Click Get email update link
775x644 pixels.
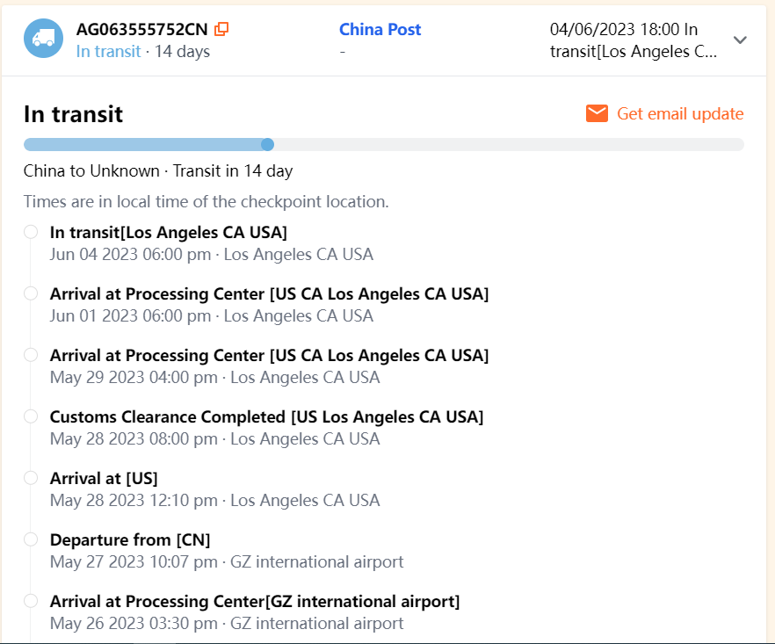point(680,113)
